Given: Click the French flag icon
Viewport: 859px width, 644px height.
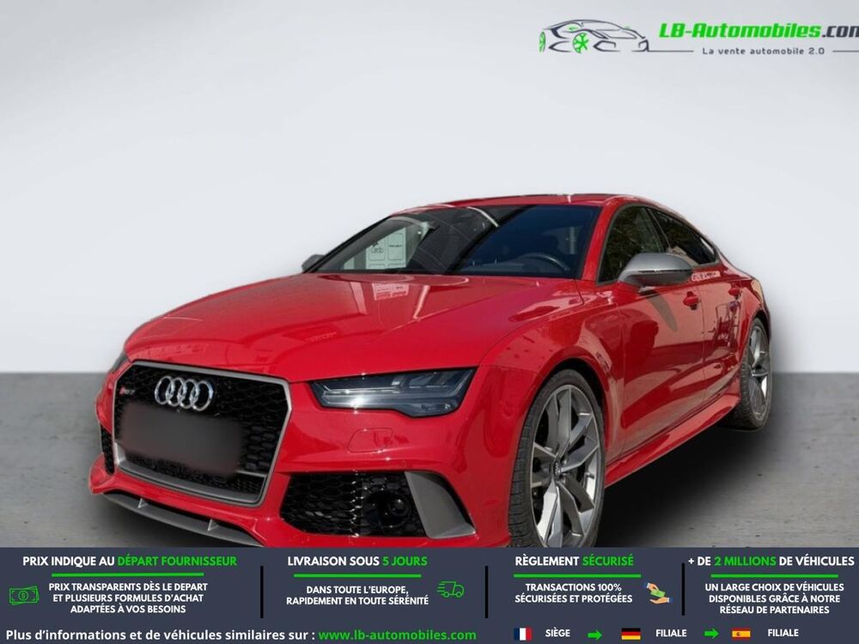Looking at the screenshot, I should point(522,634).
